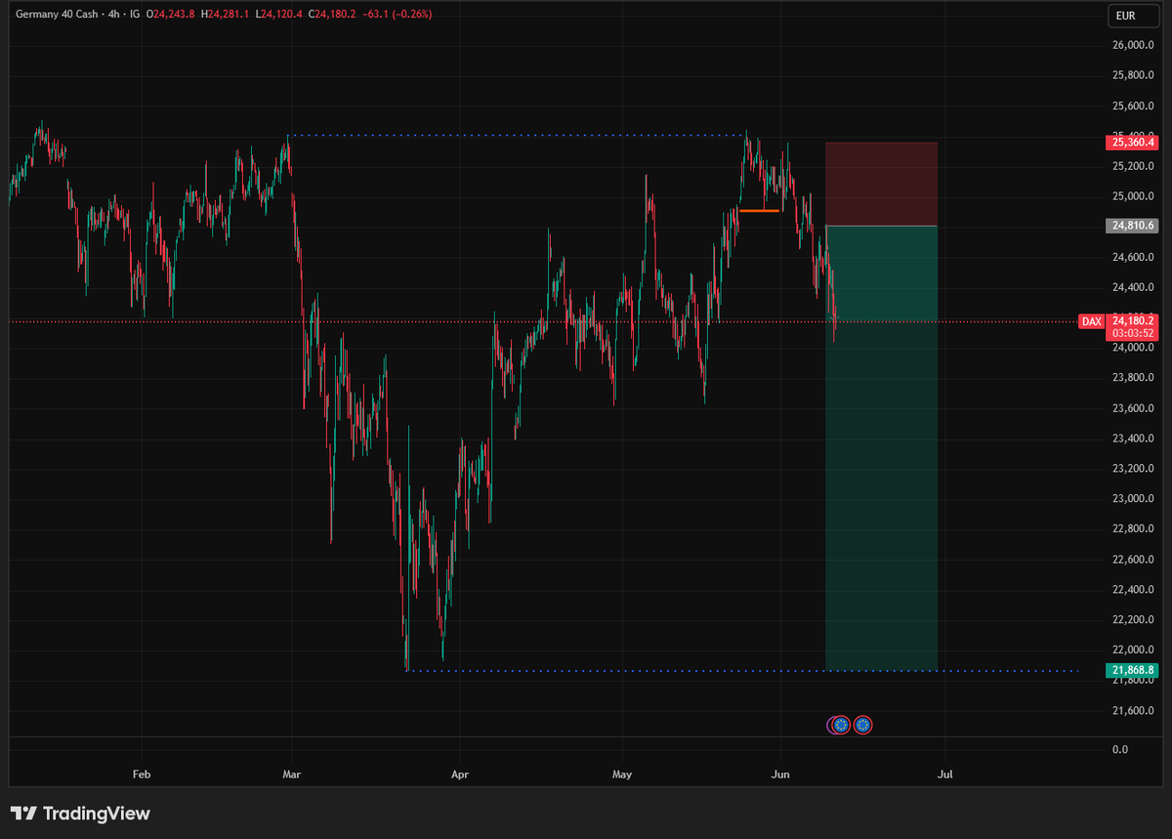Click the 23,000.0 price axis label

coord(1133,498)
